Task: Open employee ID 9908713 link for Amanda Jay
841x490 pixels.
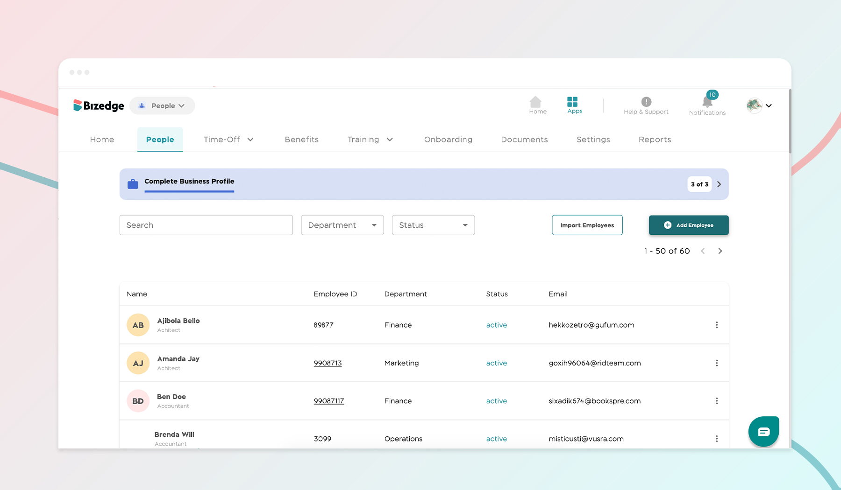Action: (328, 363)
